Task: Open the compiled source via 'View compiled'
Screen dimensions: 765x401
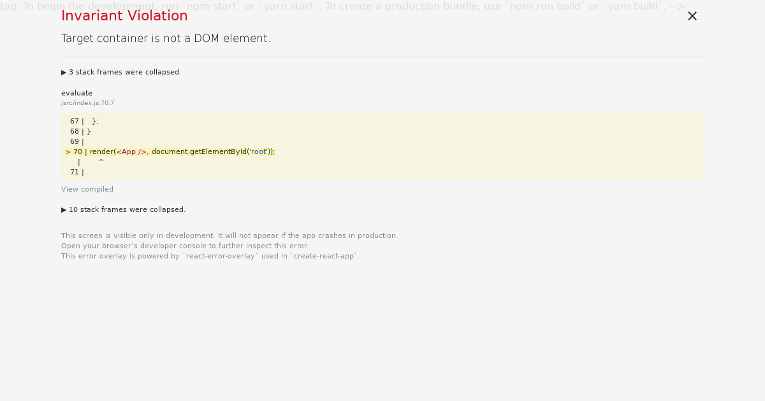Action: (x=87, y=189)
